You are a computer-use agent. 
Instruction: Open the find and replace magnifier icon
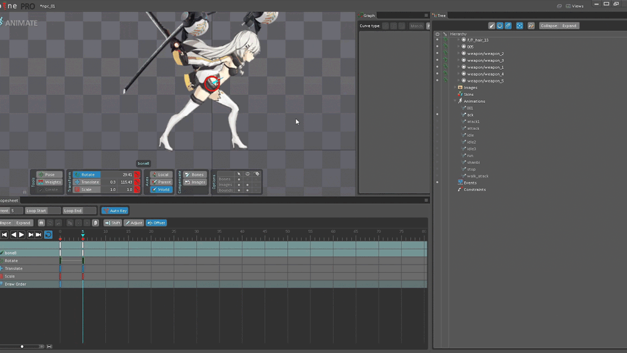point(531,26)
